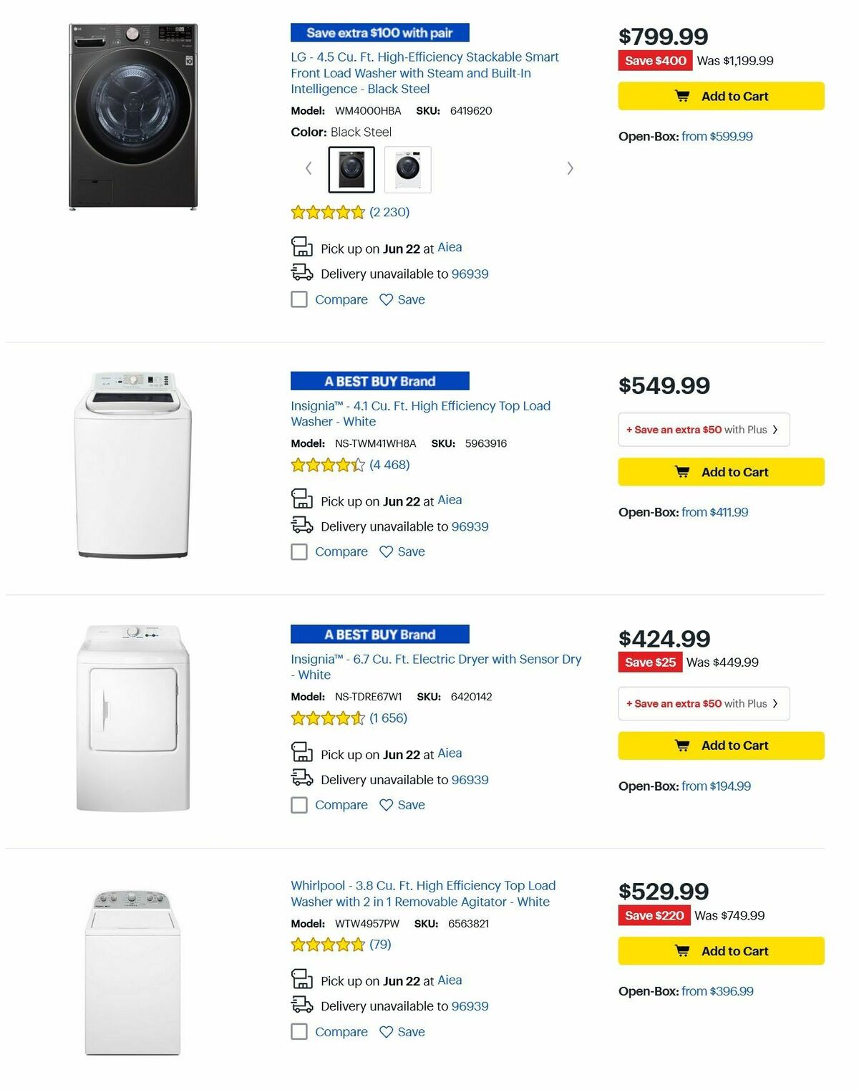Click the right chevron on LG color carousel

[x=570, y=168]
